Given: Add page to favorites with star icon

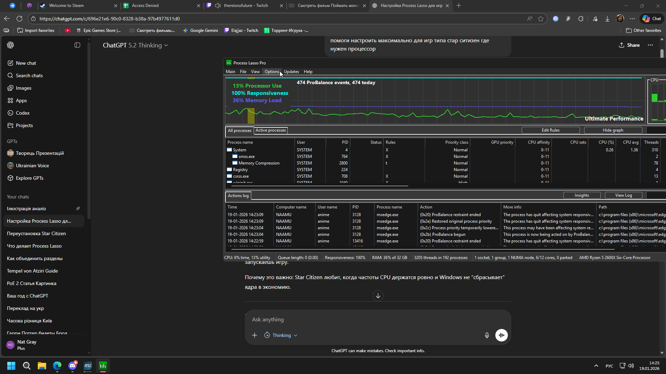Looking at the screenshot, I should click(x=541, y=19).
